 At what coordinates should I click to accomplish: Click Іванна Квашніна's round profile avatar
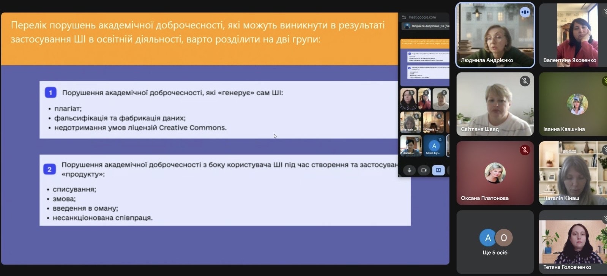tap(577, 104)
